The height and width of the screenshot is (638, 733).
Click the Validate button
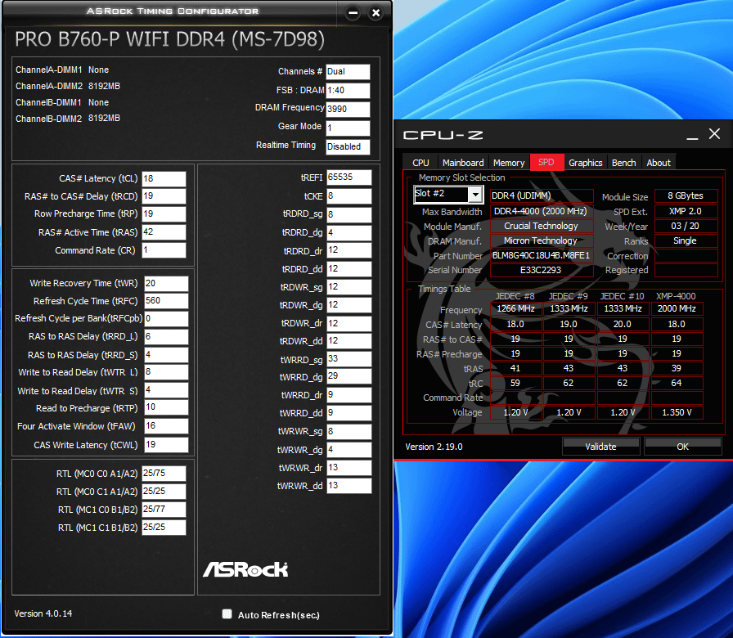coord(600,447)
